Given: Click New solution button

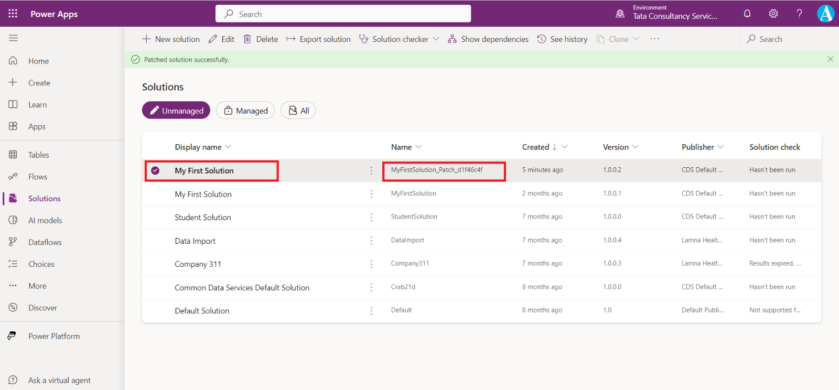Looking at the screenshot, I should pyautogui.click(x=171, y=39).
